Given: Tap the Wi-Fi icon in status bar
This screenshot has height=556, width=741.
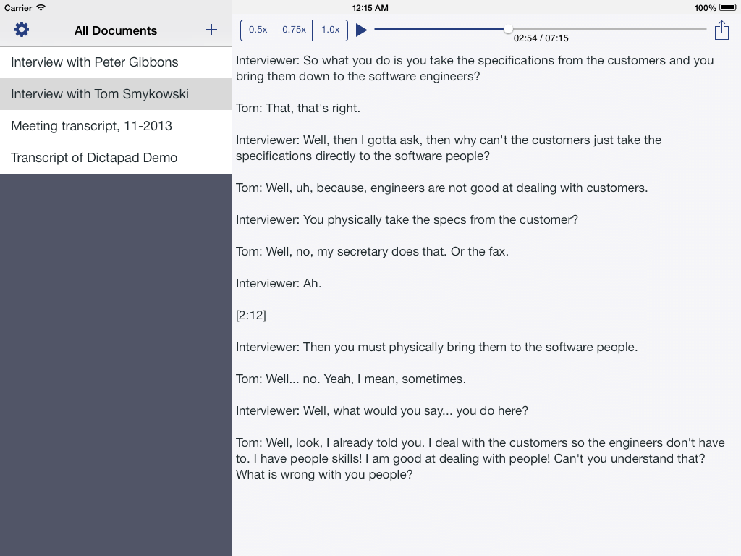Looking at the screenshot, I should click(x=41, y=7).
